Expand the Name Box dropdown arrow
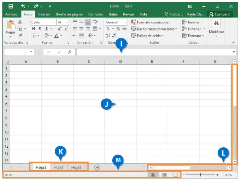 (x=31, y=52)
